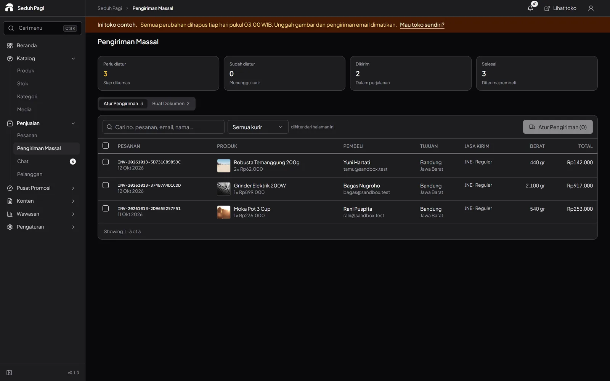Viewport: 610px width, 381px height.
Task: Open the notifications bell icon
Action: (530, 8)
